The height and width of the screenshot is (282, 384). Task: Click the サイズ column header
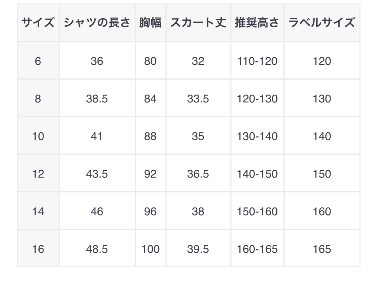click(38, 22)
